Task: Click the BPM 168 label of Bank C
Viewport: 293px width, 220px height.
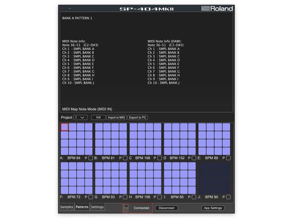Action: pyautogui.click(x=142, y=158)
